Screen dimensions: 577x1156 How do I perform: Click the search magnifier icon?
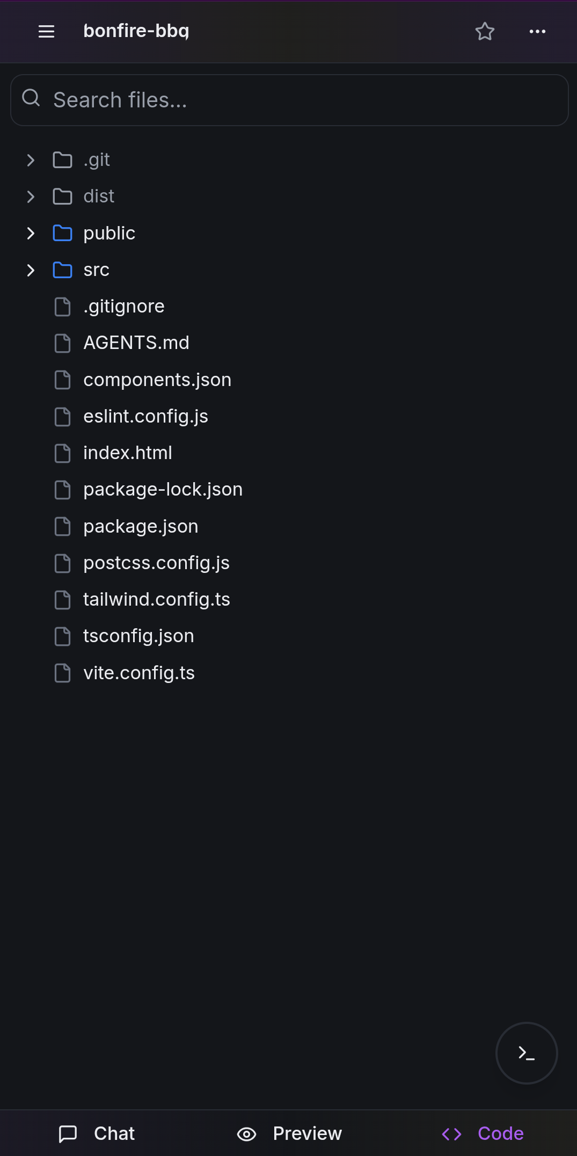pyautogui.click(x=31, y=98)
